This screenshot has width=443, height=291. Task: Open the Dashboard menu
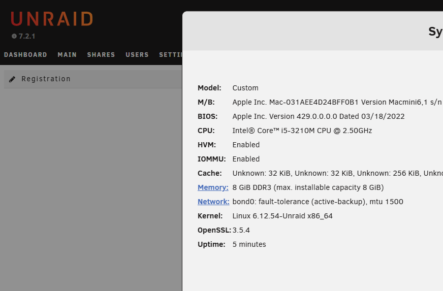(x=25, y=55)
